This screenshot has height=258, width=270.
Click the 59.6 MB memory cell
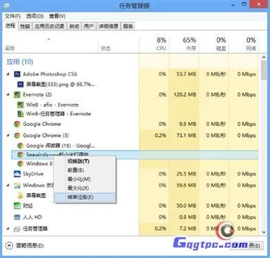click(187, 185)
